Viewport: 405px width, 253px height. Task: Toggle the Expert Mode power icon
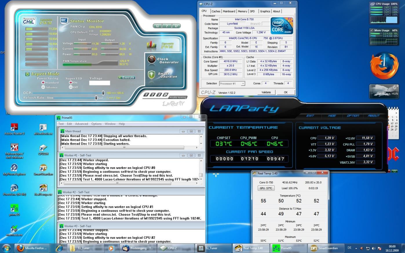click(27, 74)
